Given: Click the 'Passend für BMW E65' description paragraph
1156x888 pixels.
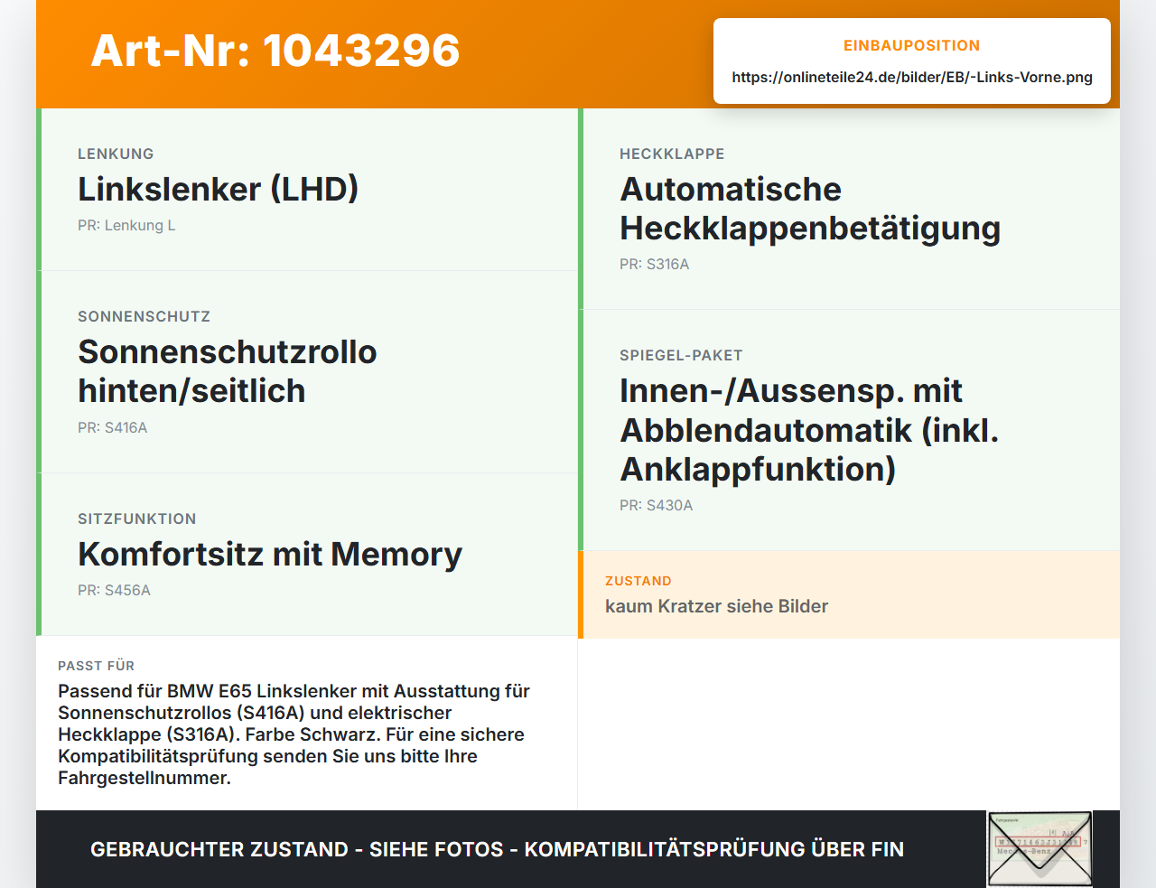Looking at the screenshot, I should pyautogui.click(x=294, y=734).
